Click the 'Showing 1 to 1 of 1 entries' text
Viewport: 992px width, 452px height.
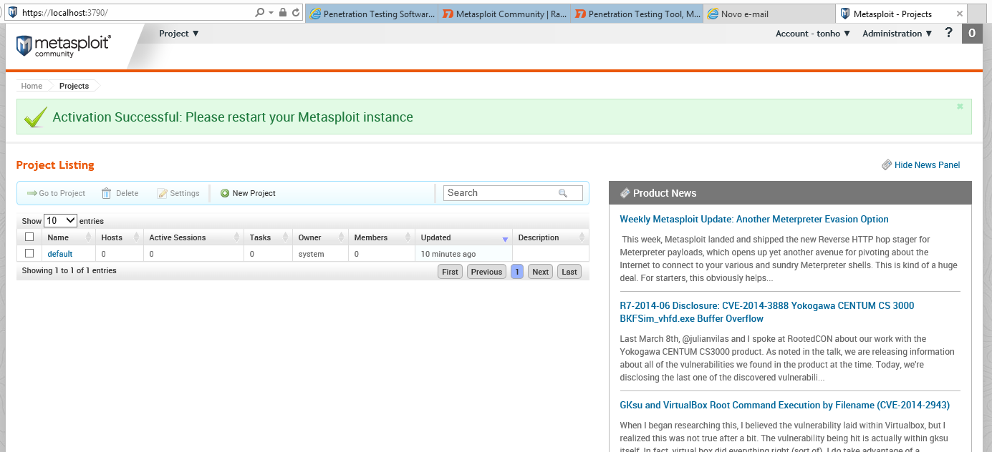(69, 271)
